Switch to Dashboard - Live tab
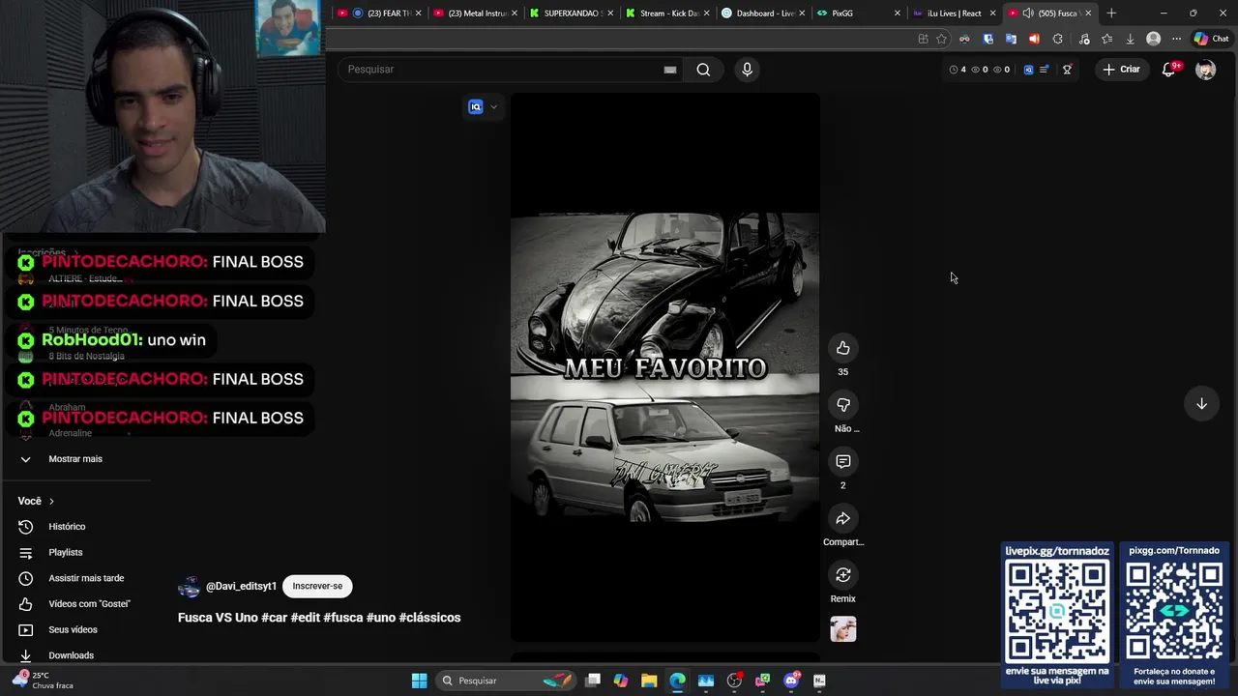1238x696 pixels. [x=763, y=14]
